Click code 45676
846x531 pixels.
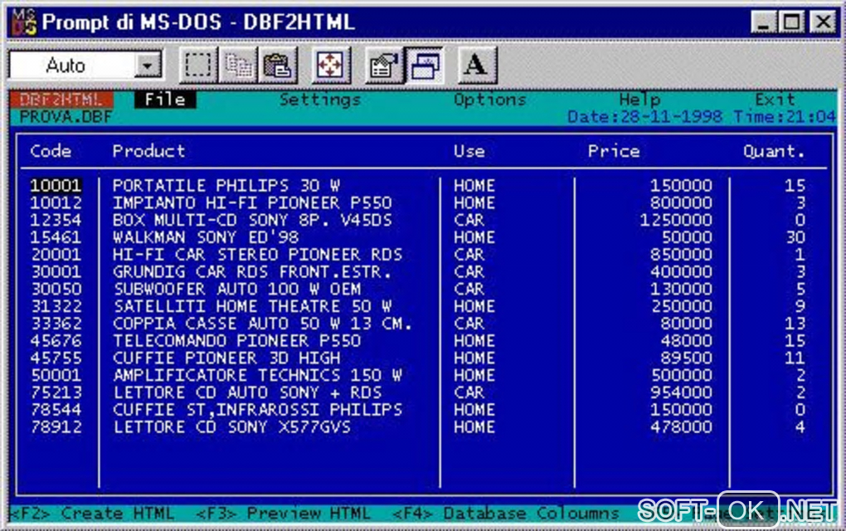click(x=56, y=341)
